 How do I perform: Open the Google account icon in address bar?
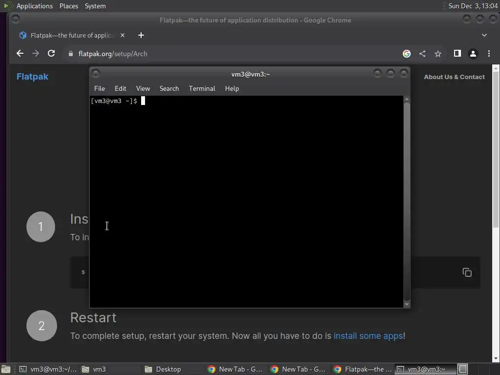pyautogui.click(x=407, y=54)
